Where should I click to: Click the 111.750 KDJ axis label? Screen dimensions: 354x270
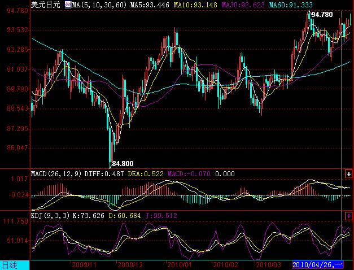click(x=16, y=221)
